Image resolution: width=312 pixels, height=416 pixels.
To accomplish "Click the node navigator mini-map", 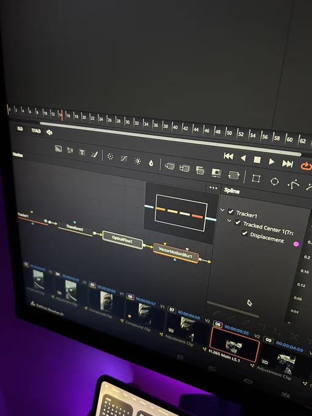I will point(181,212).
